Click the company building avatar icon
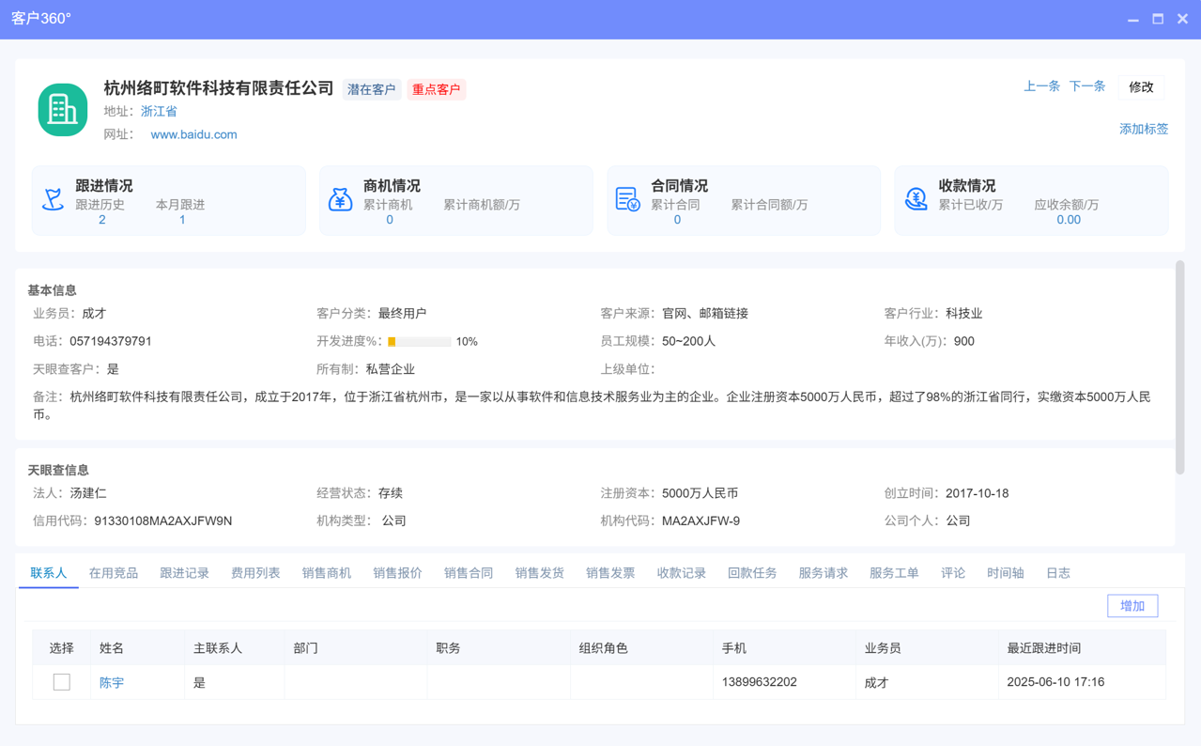The image size is (1201, 746). (62, 109)
